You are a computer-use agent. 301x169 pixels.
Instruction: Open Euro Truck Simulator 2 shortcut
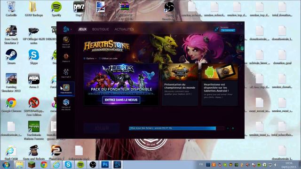(x=11, y=35)
